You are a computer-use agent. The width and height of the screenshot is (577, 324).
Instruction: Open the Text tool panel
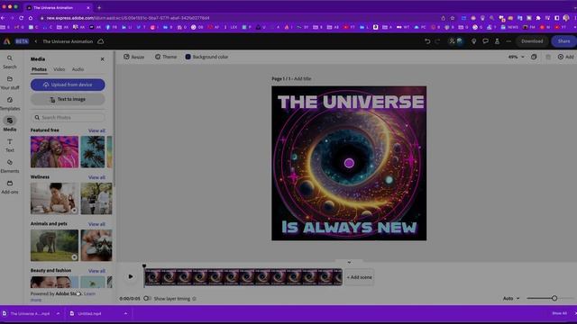tap(10, 145)
